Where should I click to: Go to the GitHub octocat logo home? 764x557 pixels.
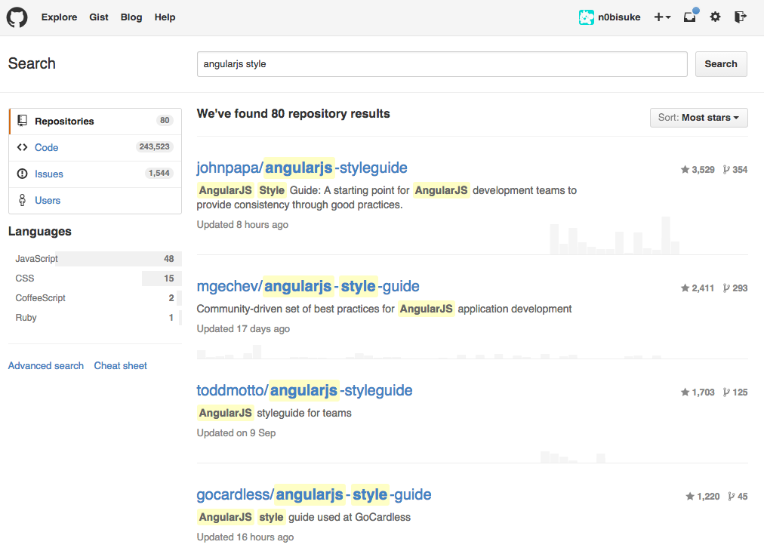(x=17, y=17)
